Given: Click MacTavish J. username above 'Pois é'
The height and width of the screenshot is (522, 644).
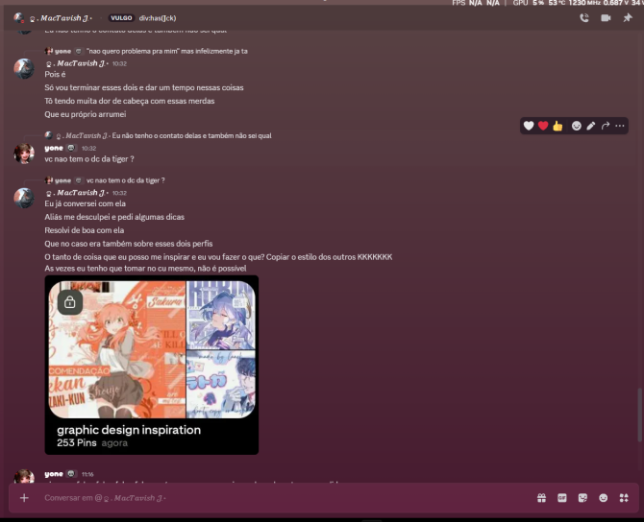Looking at the screenshot, I should click(x=76, y=63).
